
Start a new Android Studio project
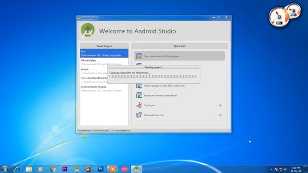[180, 56]
